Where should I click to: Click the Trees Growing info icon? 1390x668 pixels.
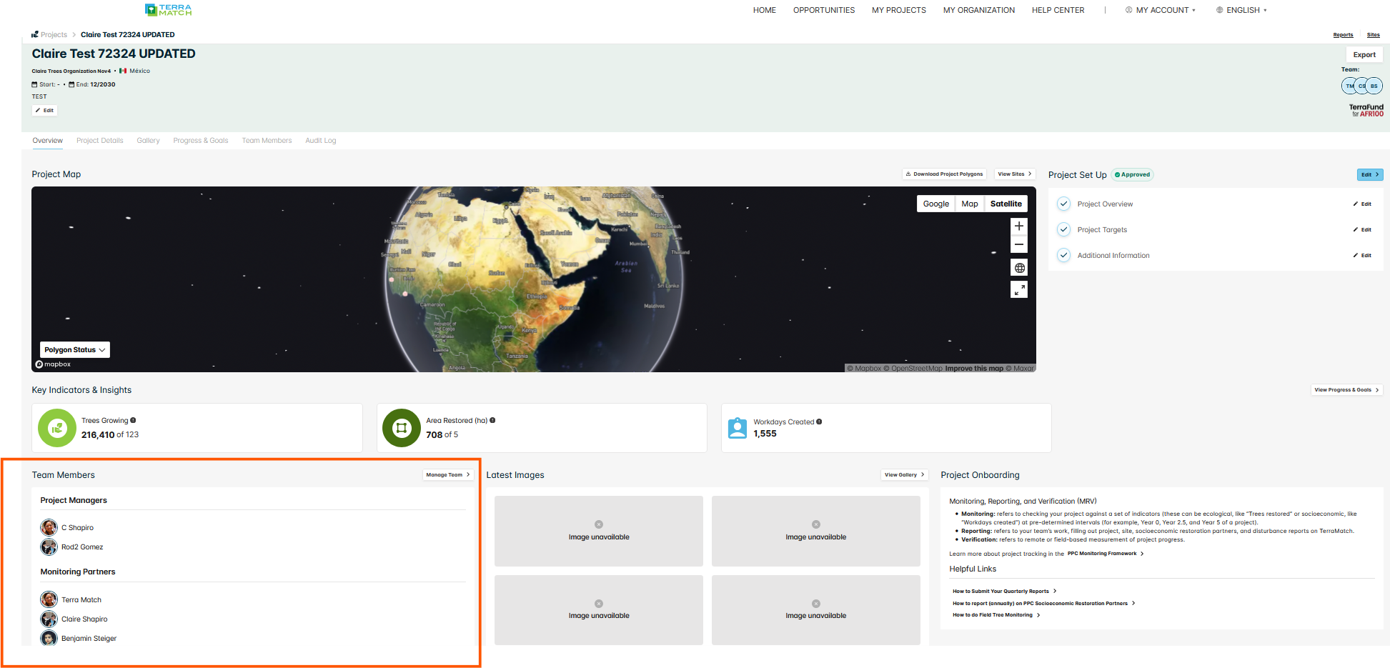point(133,420)
